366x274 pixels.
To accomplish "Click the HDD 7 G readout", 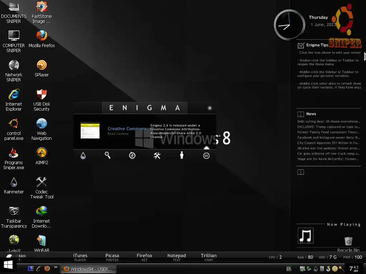I will point(328,257).
